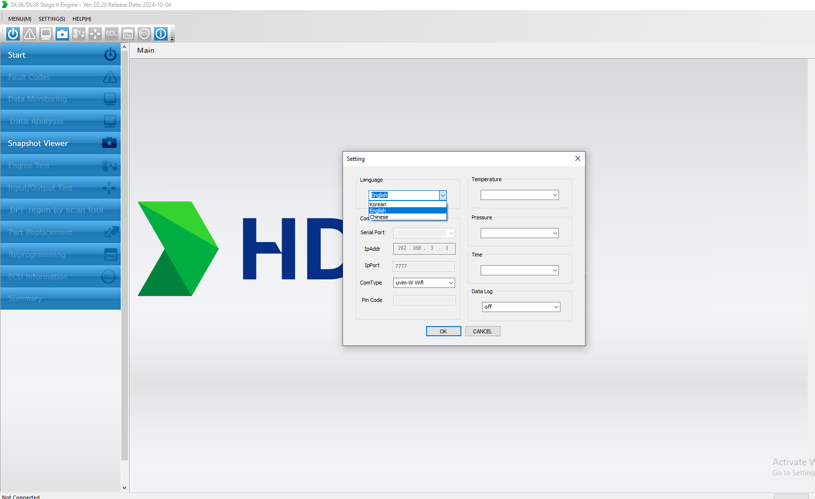Click the blue info toolbar icon
This screenshot has width=815, height=499.
click(161, 34)
